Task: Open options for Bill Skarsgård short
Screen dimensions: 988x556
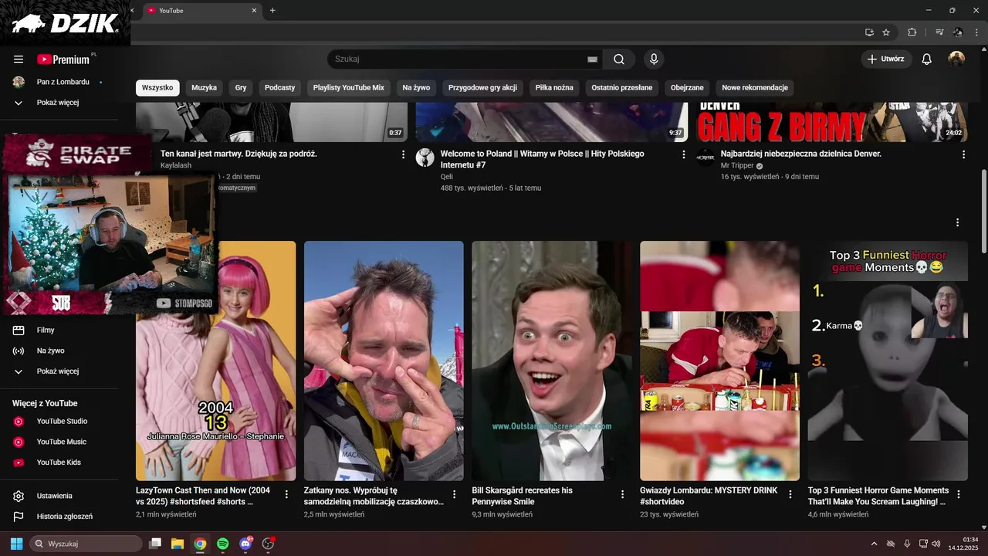Action: tap(623, 494)
